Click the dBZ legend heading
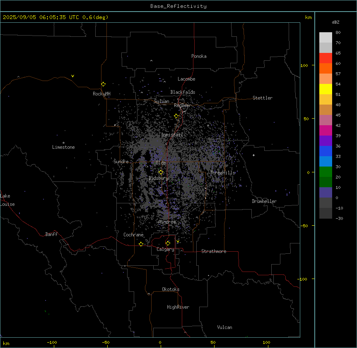Viewport: 357px width, 348px height. coord(335,22)
